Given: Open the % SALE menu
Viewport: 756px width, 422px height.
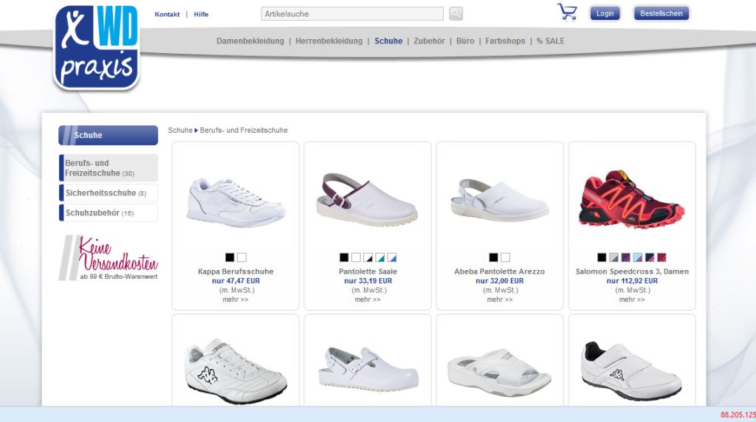Looking at the screenshot, I should [x=550, y=41].
